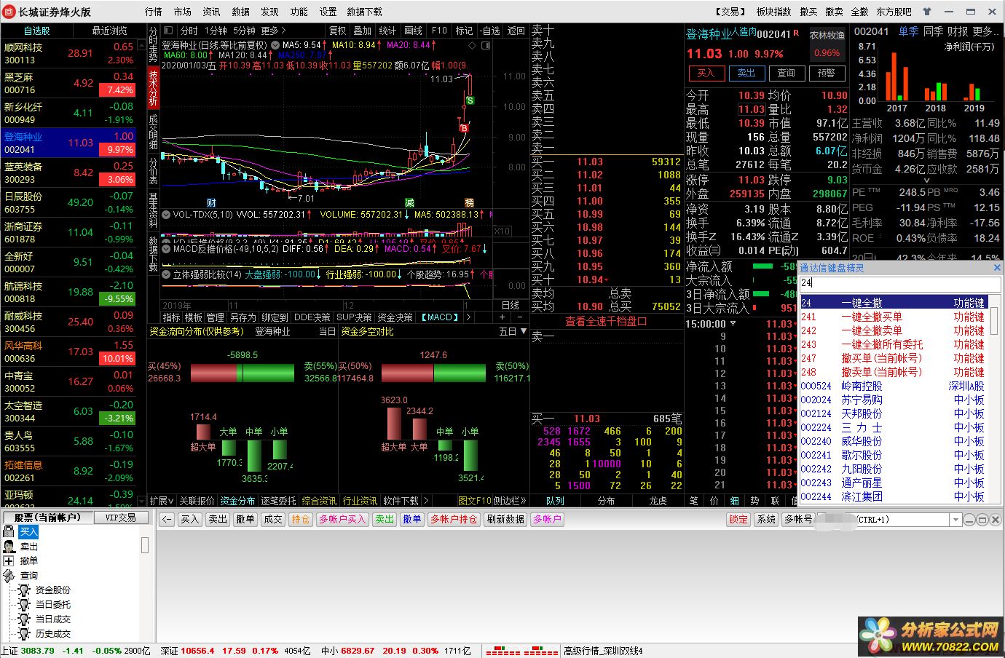
Task: Open the 数据下载 menu
Action: coord(365,12)
